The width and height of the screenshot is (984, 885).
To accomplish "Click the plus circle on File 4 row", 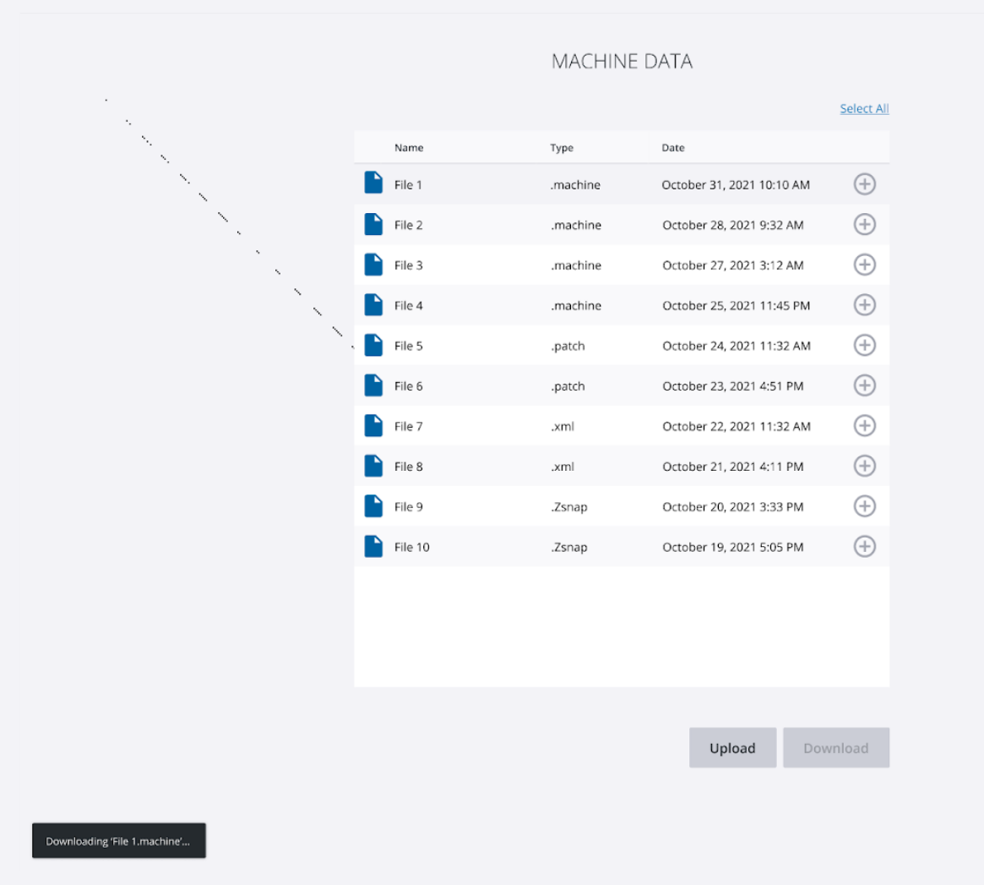I will [x=864, y=304].
